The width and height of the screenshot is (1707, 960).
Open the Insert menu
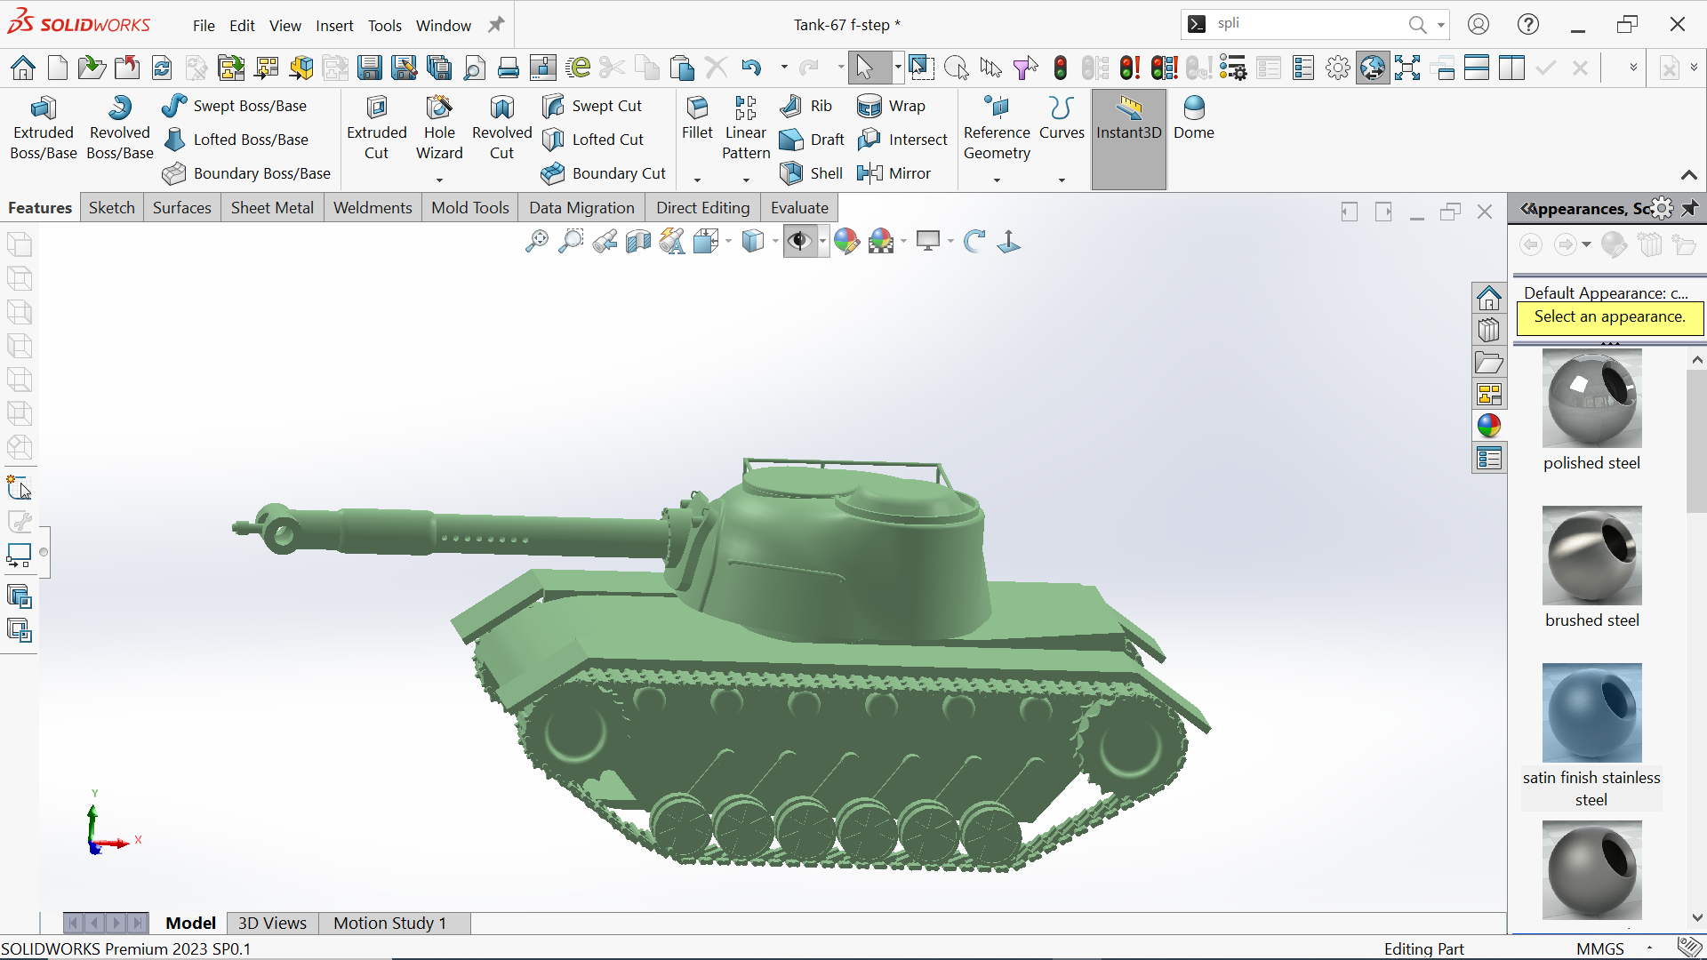[x=334, y=26]
